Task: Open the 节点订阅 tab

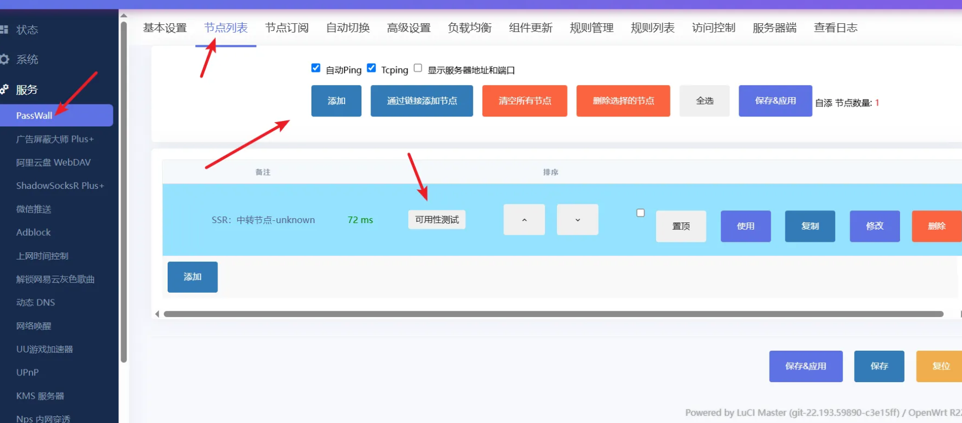Action: [x=287, y=28]
